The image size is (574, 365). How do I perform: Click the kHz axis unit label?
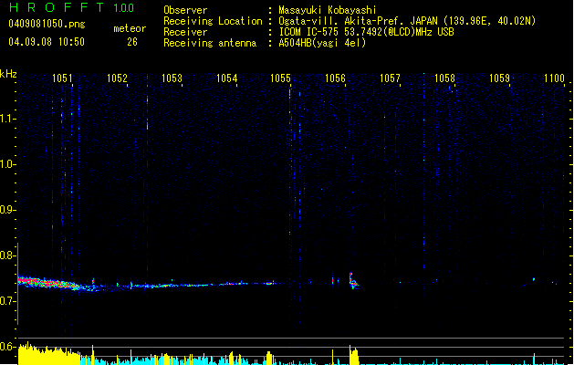pyautogui.click(x=8, y=74)
